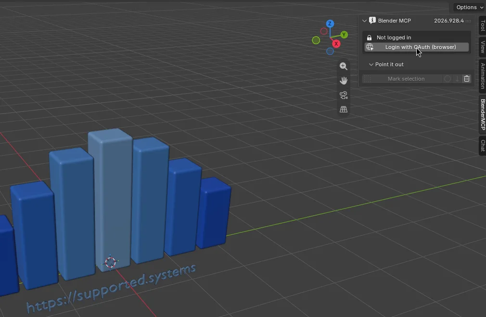Collapse the Blender MCP panel chevron
Image resolution: width=486 pixels, height=317 pixels.
[x=365, y=21]
